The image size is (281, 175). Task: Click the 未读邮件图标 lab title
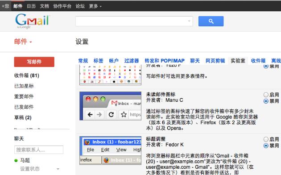161,94
